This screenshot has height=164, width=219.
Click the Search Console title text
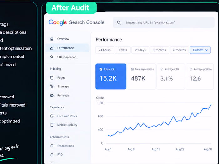[87, 22]
